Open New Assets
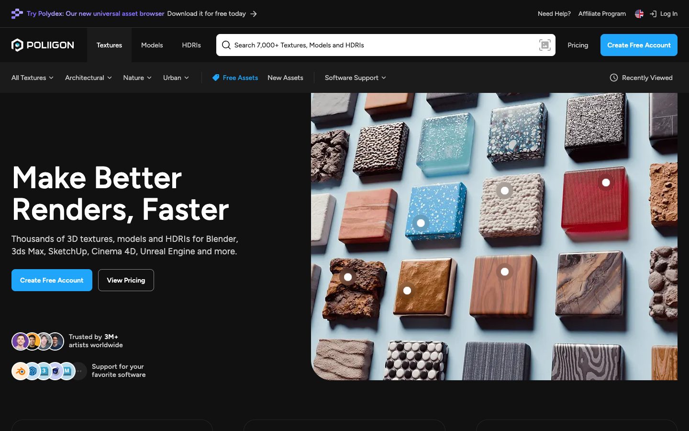The height and width of the screenshot is (431, 689). point(285,78)
